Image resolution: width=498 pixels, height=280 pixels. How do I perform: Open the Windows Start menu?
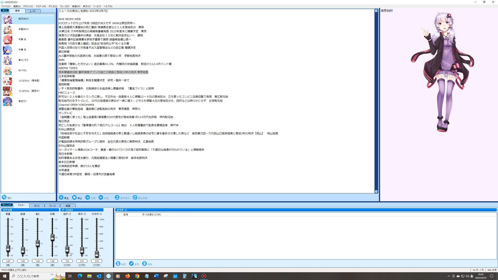(x=5, y=276)
